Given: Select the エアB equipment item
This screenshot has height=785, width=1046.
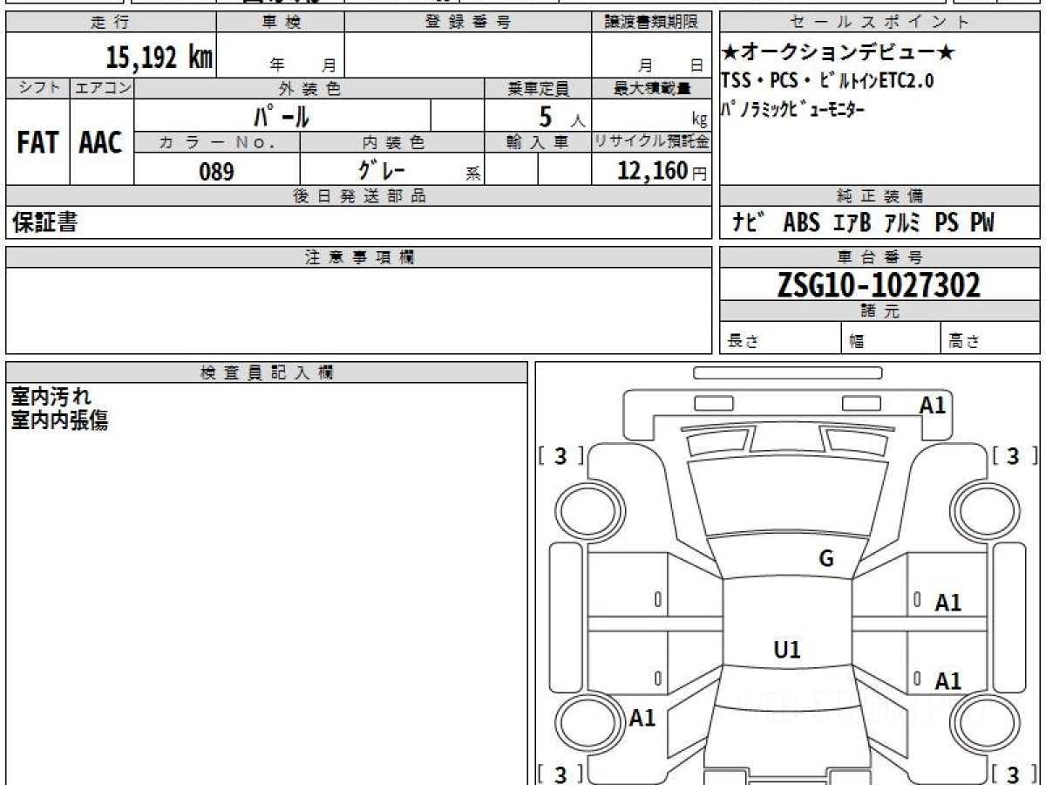Looking at the screenshot, I should [852, 222].
